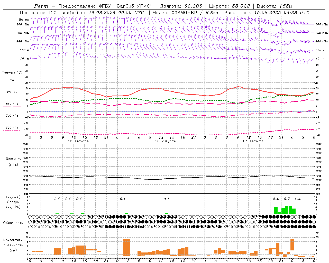Click the "700 гПа" temperature legend entry

12,116
